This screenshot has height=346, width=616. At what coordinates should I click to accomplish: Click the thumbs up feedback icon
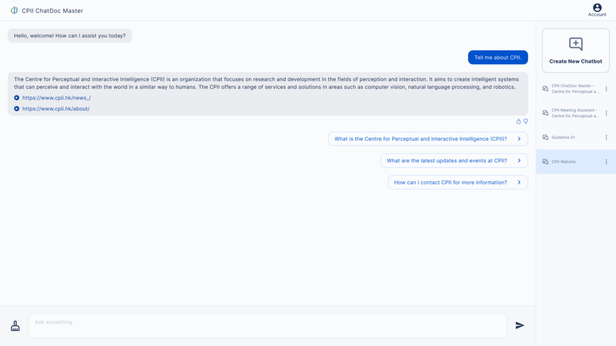pos(519,121)
